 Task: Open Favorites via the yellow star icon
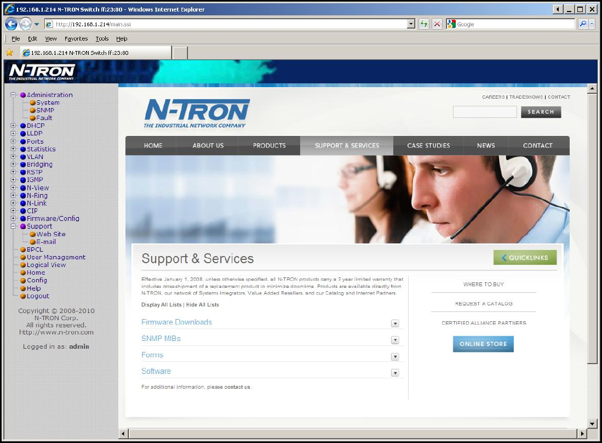[9, 53]
